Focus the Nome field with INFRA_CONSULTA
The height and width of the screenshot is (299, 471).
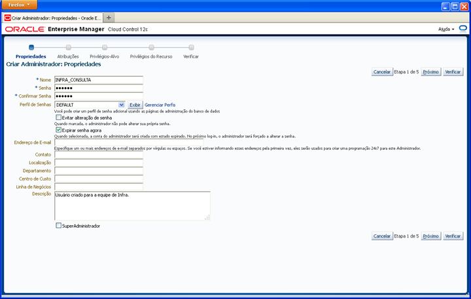tap(99, 80)
